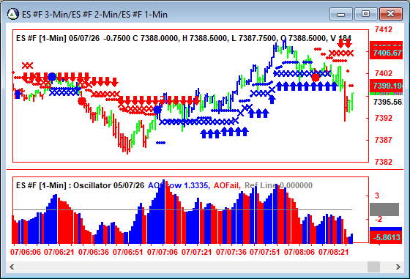The height and width of the screenshot is (279, 410).
Task: Click the gray reference line value box
Action: pos(384,209)
